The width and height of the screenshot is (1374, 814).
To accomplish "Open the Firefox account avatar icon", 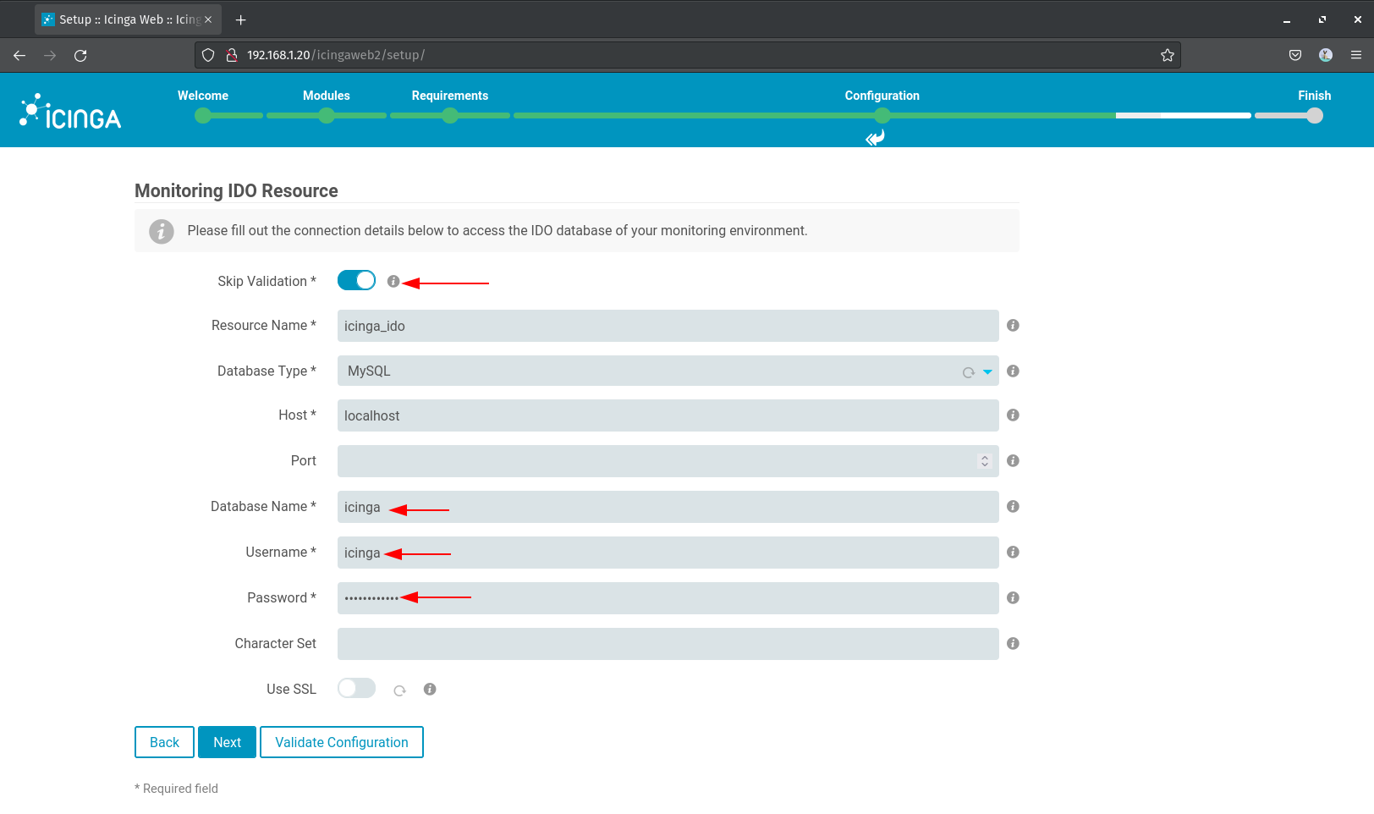I will 1326,55.
